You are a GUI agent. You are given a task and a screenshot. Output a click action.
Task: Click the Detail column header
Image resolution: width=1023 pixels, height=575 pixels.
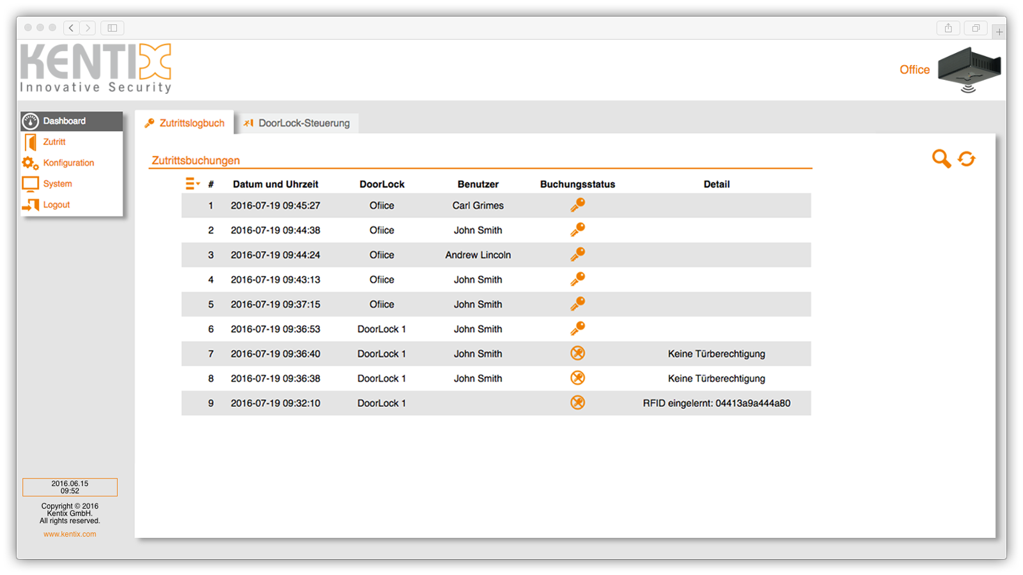click(716, 184)
